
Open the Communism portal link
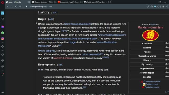pos(152,82)
